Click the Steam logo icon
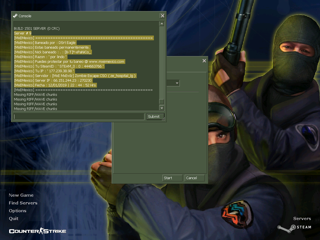 pos(286,229)
